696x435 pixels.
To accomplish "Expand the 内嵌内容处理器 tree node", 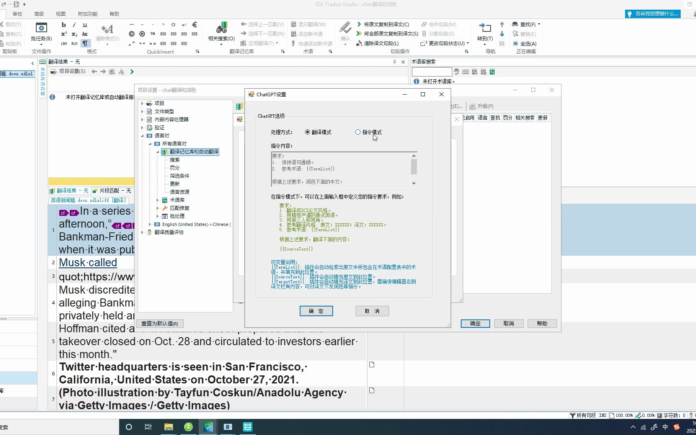I will [x=142, y=120].
